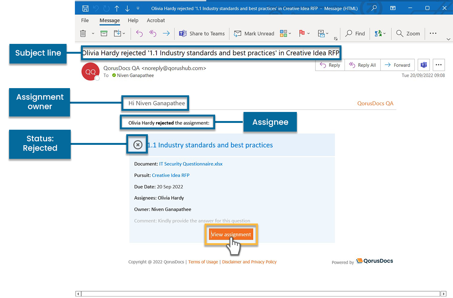Expand the Move dropdown arrow
The image size is (453, 298).
click(124, 34)
